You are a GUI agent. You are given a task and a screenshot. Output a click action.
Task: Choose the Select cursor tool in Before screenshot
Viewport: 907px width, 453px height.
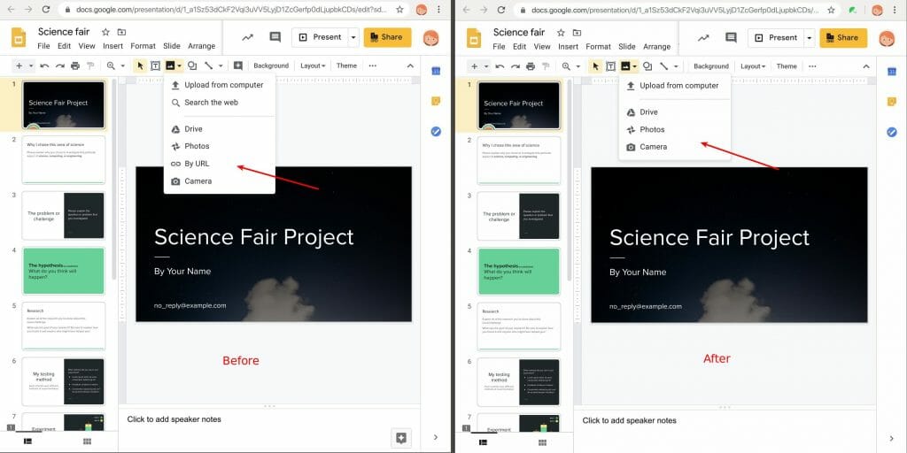[x=140, y=65]
